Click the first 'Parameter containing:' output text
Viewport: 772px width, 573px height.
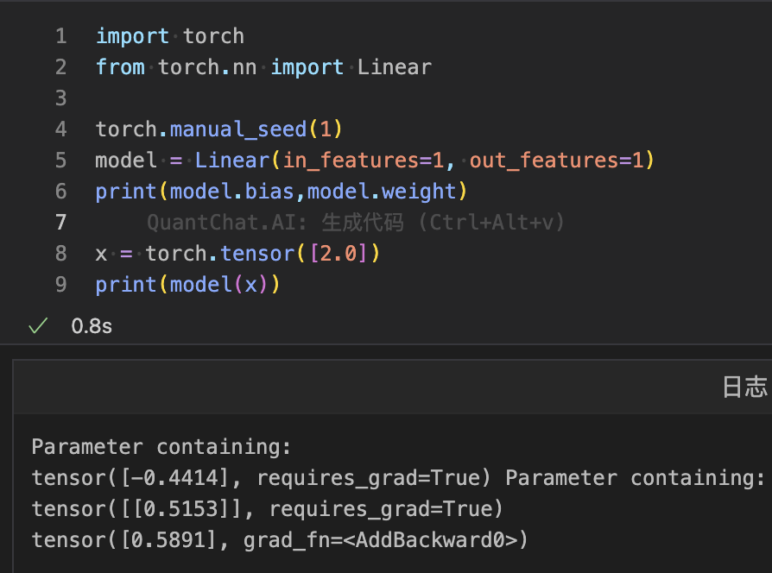pyautogui.click(x=161, y=447)
